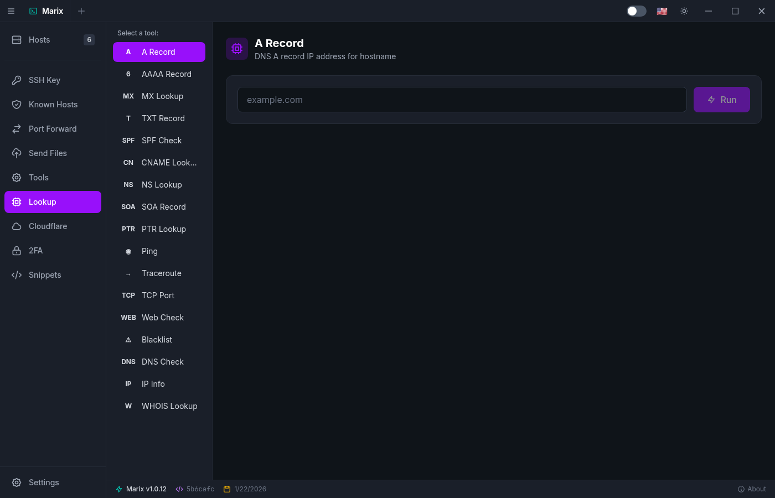Viewport: 775px width, 498px height.
Task: Toggle the theme switch in the titlebar
Action: coord(636,11)
